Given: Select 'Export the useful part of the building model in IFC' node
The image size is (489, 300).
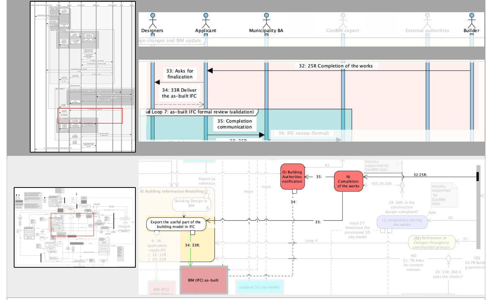Looking at the screenshot, I should (x=176, y=224).
